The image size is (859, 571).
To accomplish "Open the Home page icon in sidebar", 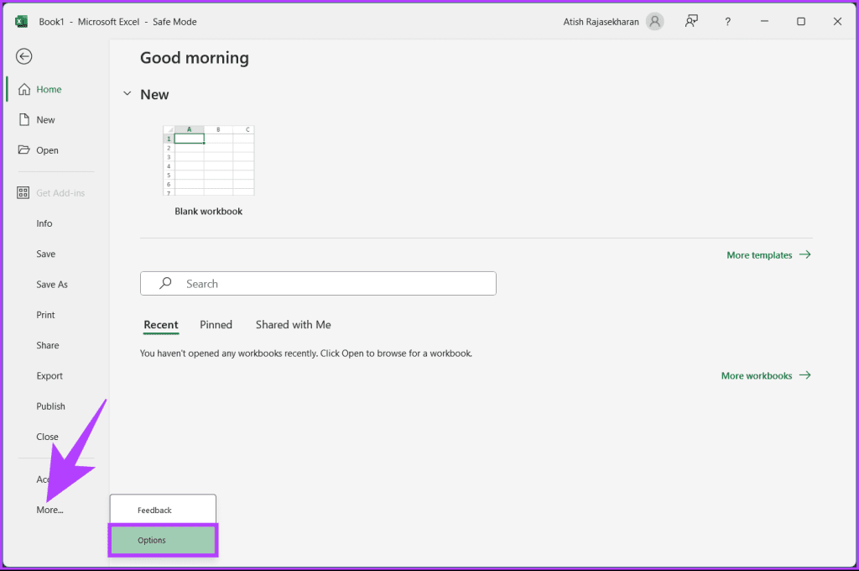I will point(24,89).
